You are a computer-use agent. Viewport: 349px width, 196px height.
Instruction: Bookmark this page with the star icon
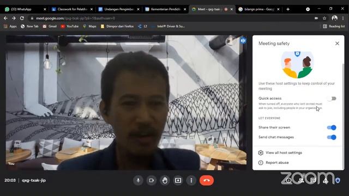tap(324, 18)
